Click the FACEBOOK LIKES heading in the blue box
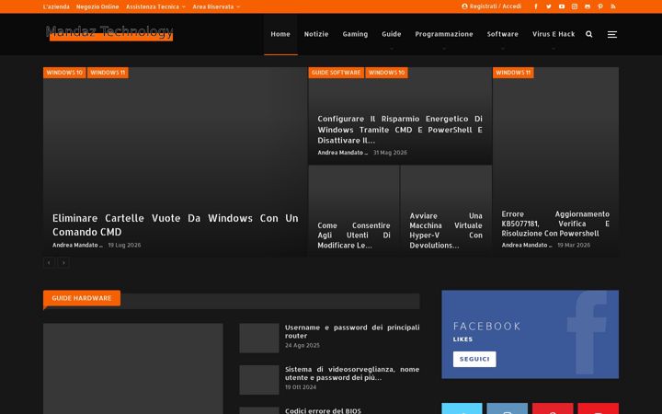Screen dimensions: 662x414 486,331
